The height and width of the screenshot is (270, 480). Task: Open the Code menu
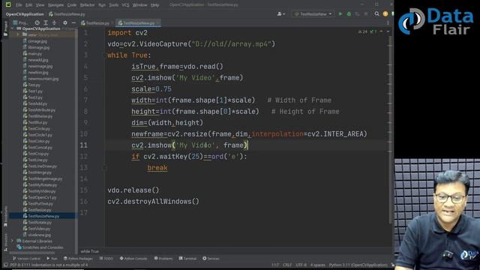72,5
